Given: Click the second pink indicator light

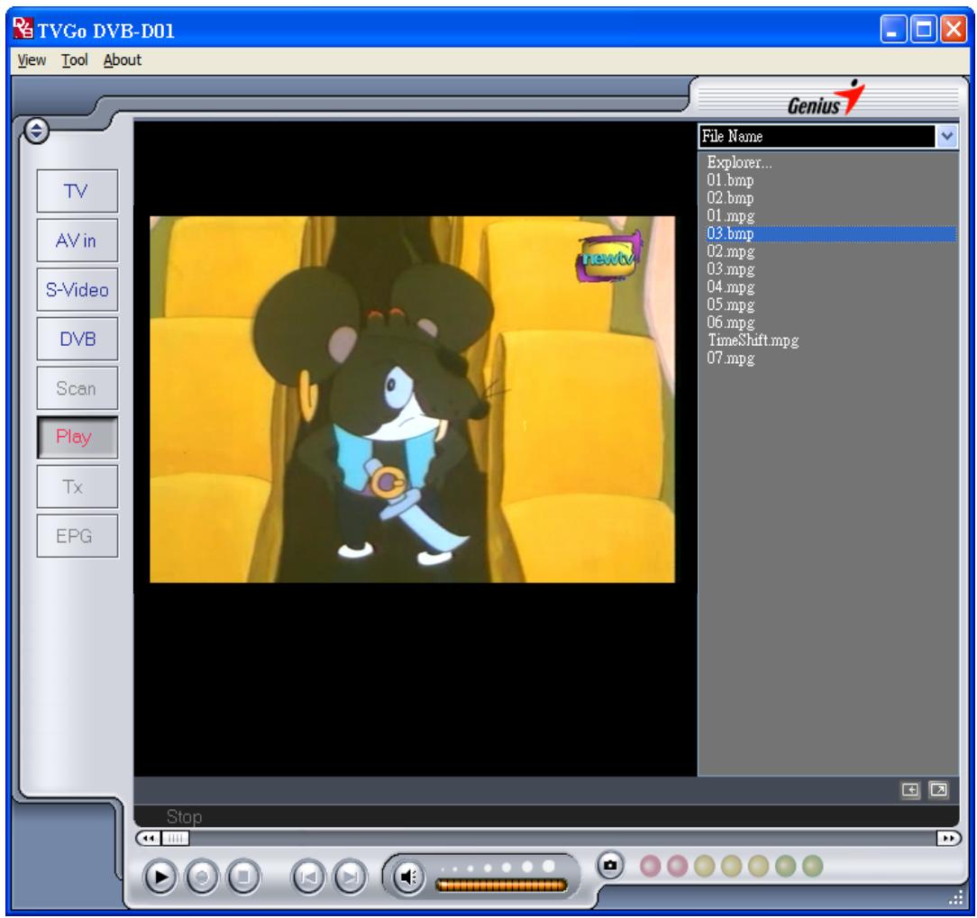Looking at the screenshot, I should (677, 866).
